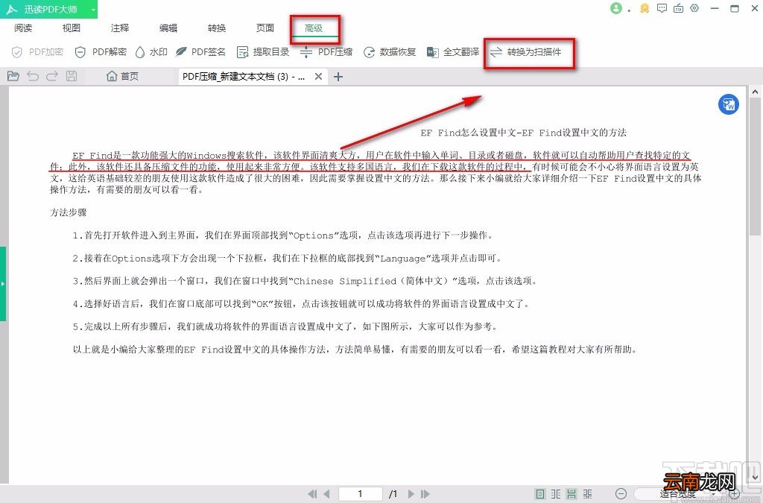The width and height of the screenshot is (763, 503).
Task: Click the 方法步骤 heading text
Action: coord(68,212)
